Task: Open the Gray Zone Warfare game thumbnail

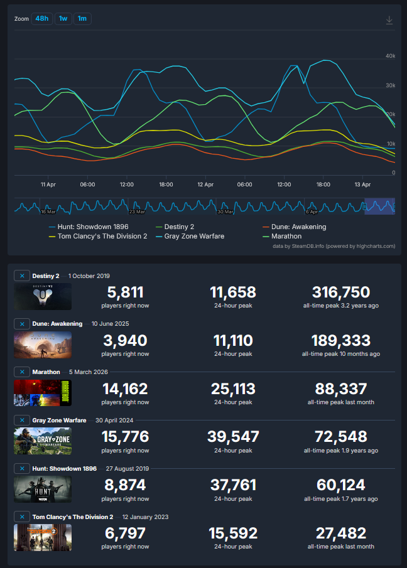Action: (43, 441)
